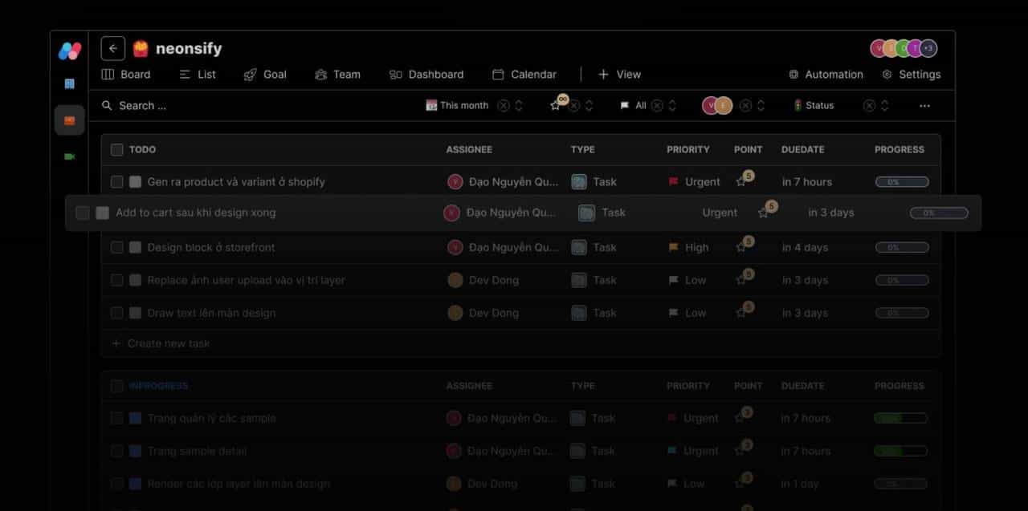Viewport: 1028px width, 511px height.
Task: Click the star point filter icon
Action: (x=555, y=105)
